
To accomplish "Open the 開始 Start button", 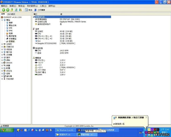I will coord(7,130).
